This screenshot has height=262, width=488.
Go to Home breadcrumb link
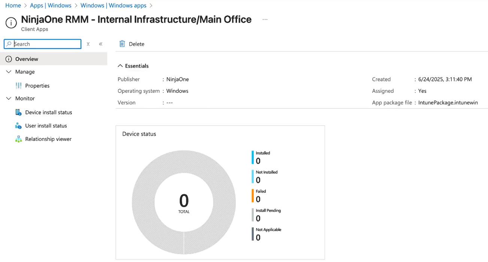13,6
